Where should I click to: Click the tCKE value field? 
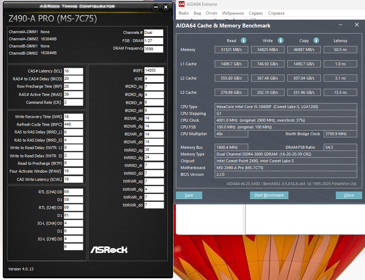click(x=154, y=79)
